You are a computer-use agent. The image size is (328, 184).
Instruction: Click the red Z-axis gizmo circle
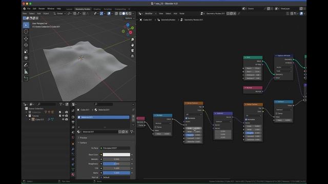click(x=131, y=32)
